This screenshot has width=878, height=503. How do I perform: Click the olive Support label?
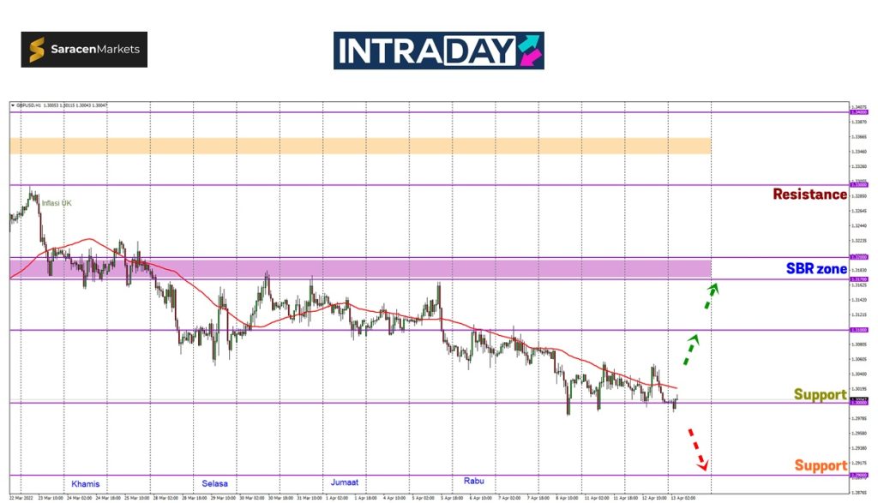coord(820,395)
